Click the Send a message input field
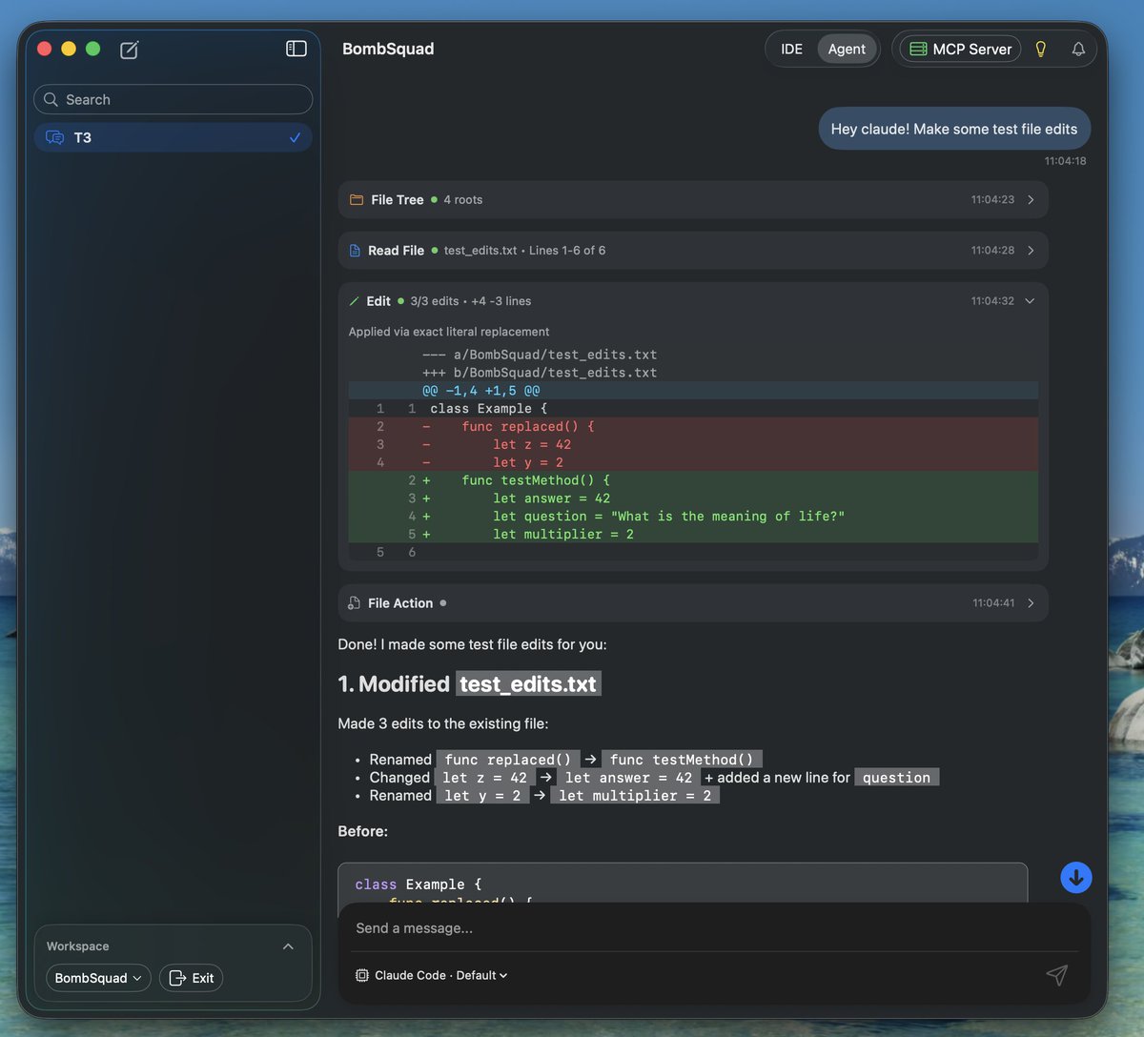 click(667, 927)
